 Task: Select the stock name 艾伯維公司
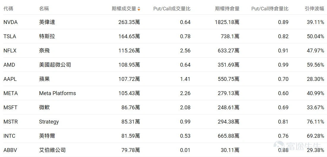[x=52, y=150]
